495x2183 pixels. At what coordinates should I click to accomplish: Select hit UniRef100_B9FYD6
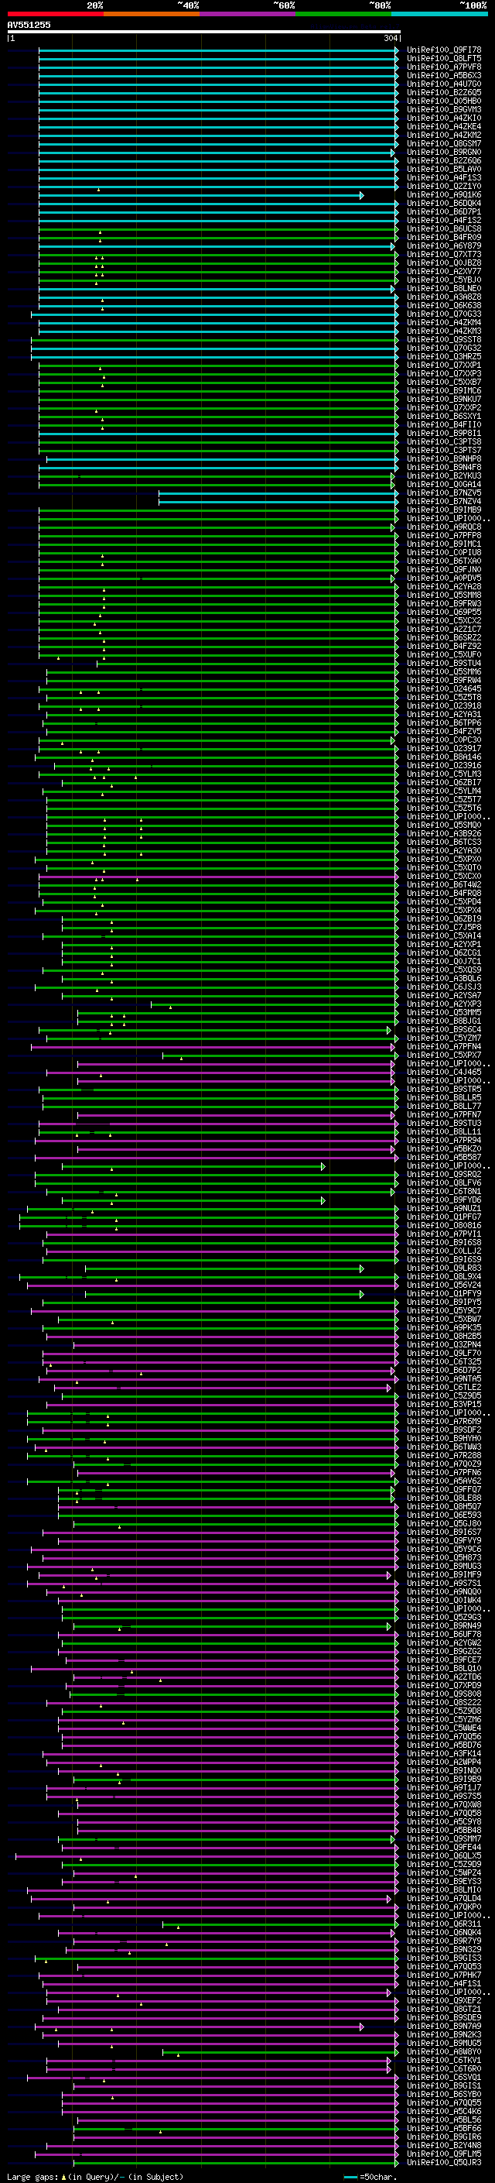444,1200
